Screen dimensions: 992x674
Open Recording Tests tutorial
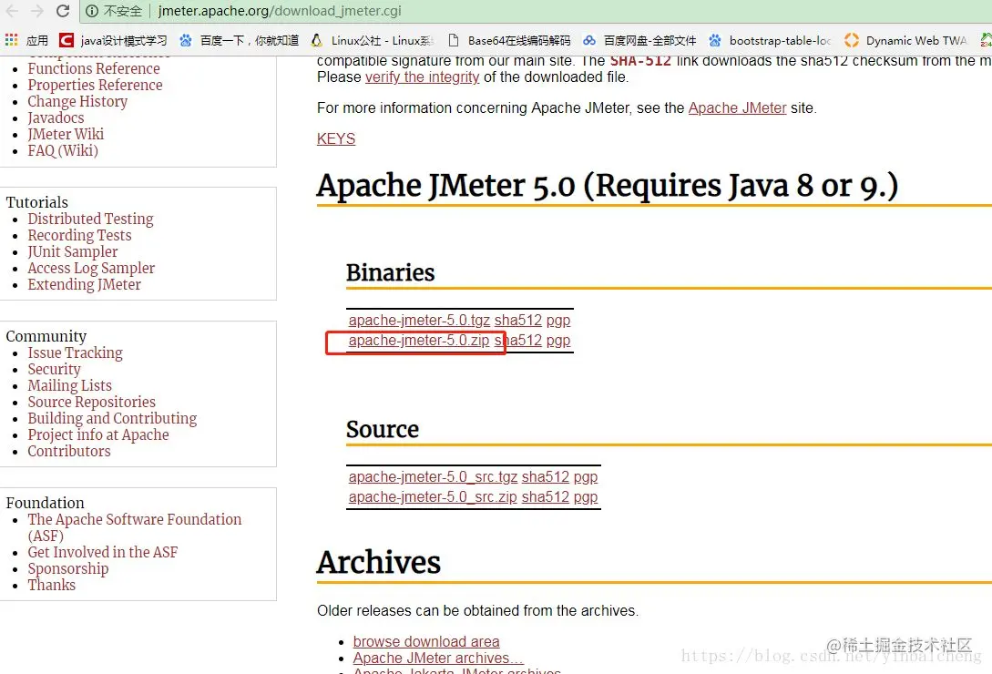(x=80, y=235)
